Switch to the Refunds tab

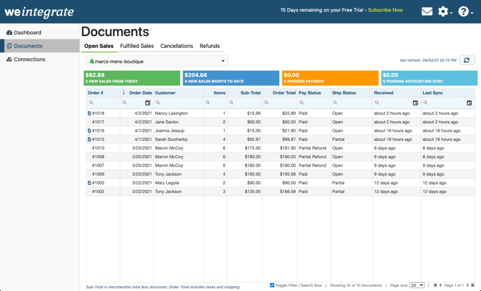[209, 46]
